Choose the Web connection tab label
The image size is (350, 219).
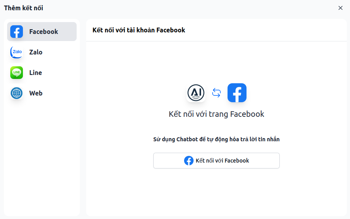tap(36, 93)
